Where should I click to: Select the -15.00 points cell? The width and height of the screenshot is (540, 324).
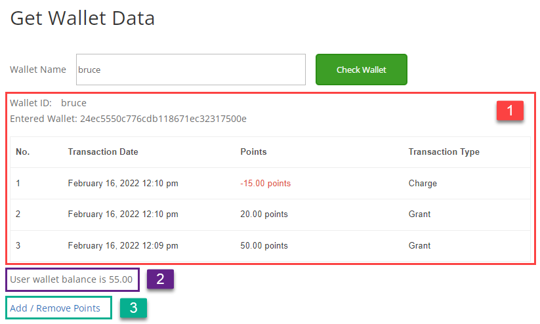(x=266, y=183)
